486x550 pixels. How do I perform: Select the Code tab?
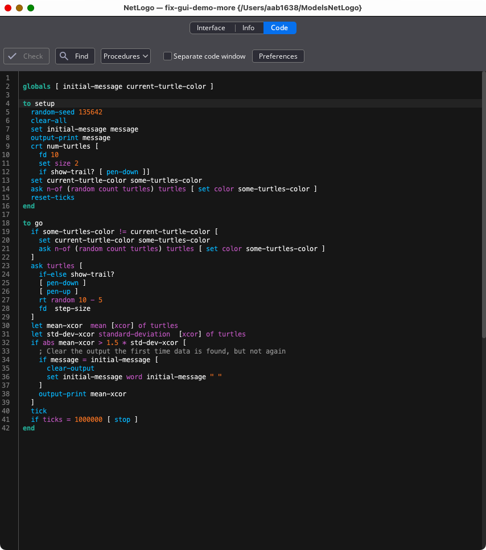[279, 28]
